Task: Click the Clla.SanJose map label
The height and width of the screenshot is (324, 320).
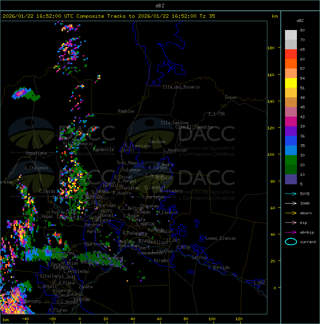Action: [175, 123]
